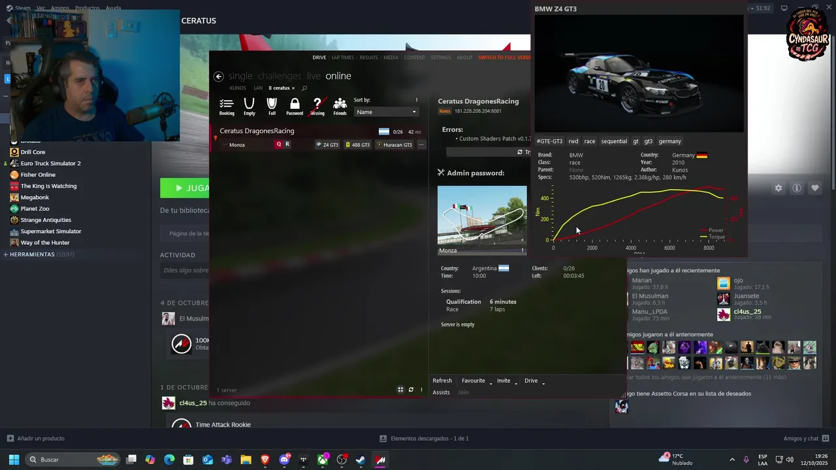Screen dimensions: 836x470
Task: Click the sequential car tag
Action: point(614,141)
